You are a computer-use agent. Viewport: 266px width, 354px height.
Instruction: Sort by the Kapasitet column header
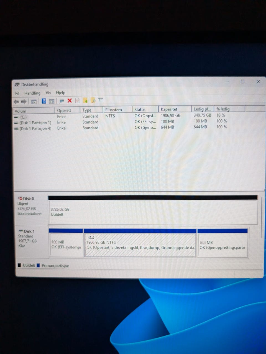(175, 109)
